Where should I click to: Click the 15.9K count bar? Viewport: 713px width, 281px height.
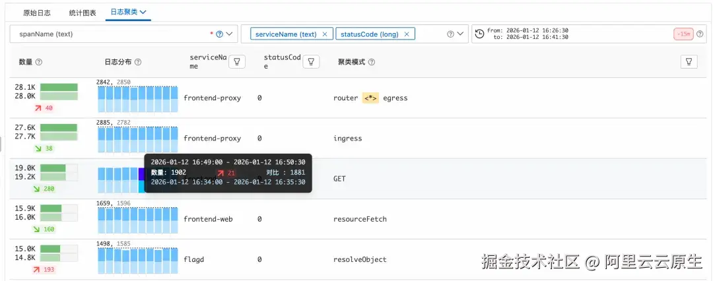[59, 208]
